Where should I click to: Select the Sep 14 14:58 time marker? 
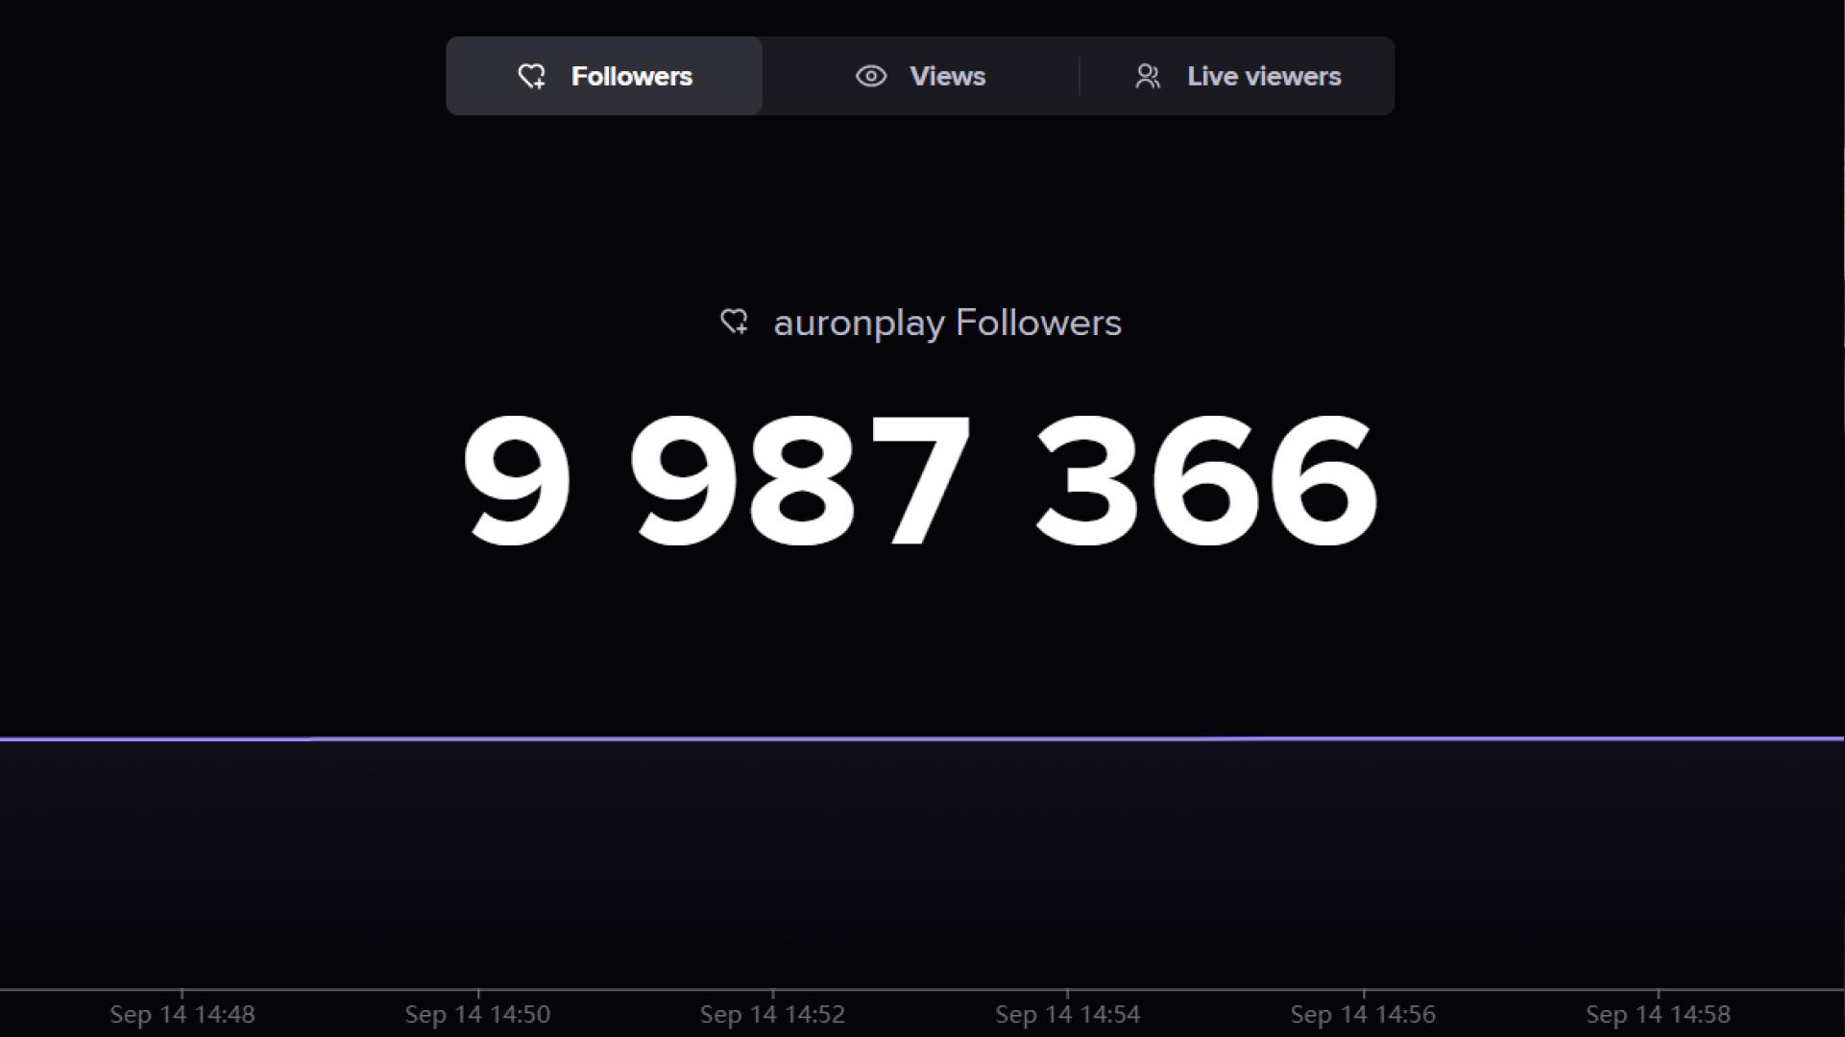coord(1658,1014)
